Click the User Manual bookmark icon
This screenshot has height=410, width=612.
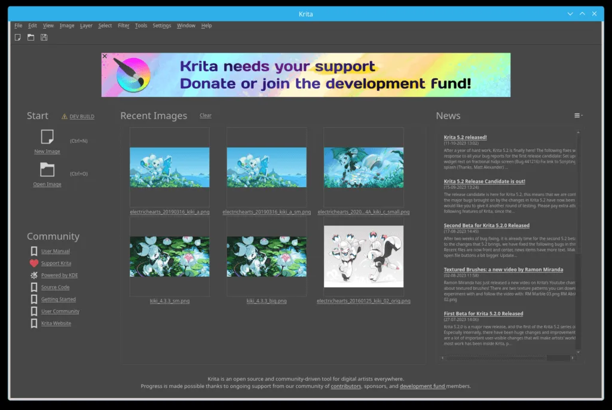pyautogui.click(x=34, y=251)
